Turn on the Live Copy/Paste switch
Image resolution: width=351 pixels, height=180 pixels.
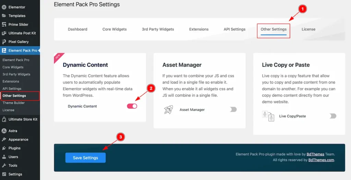333,116
